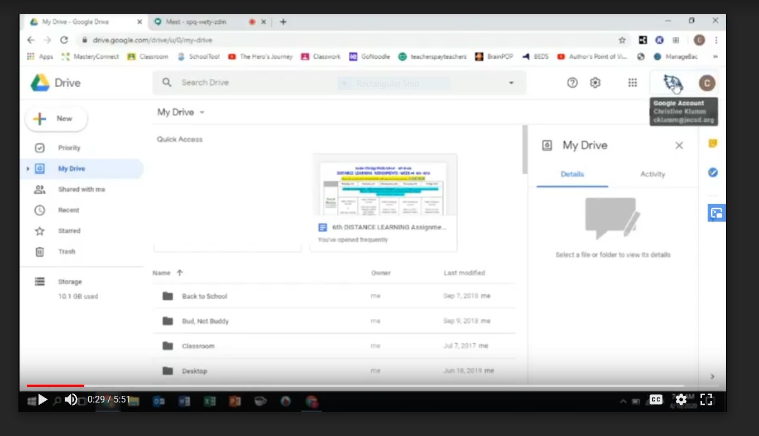The width and height of the screenshot is (759, 436).
Task: Toggle video fullscreen mode
Action: [x=707, y=399]
